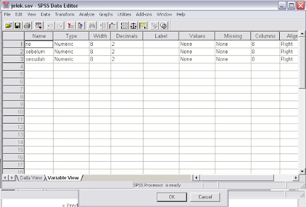Viewport: 306px width, 207px height.
Task: Open the Variables info icon
Action: [80, 25]
